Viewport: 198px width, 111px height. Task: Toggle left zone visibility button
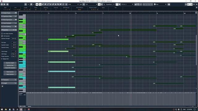pos(189,4)
